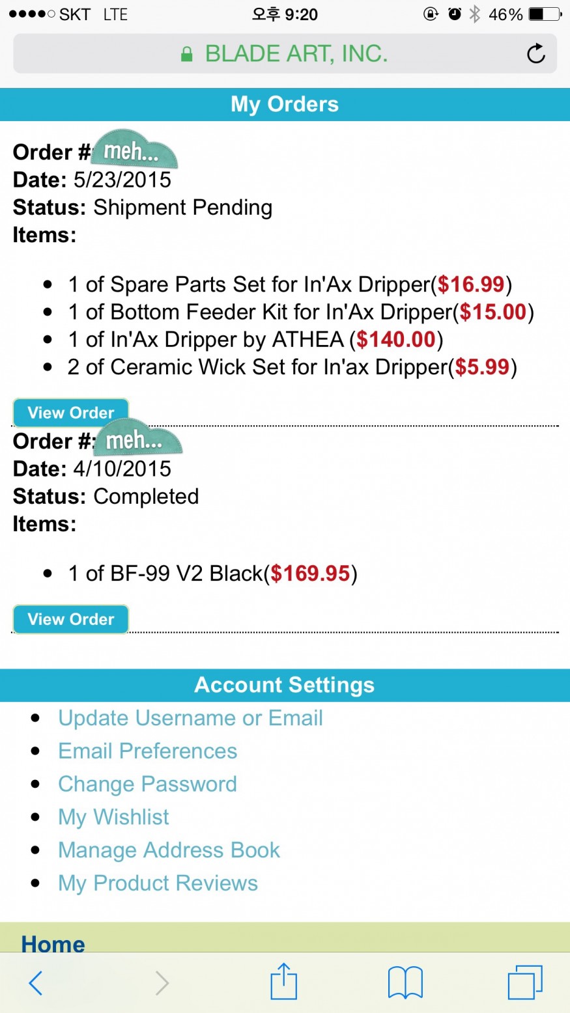570x1013 pixels.
Task: Tap the Account Settings section header
Action: tap(285, 685)
